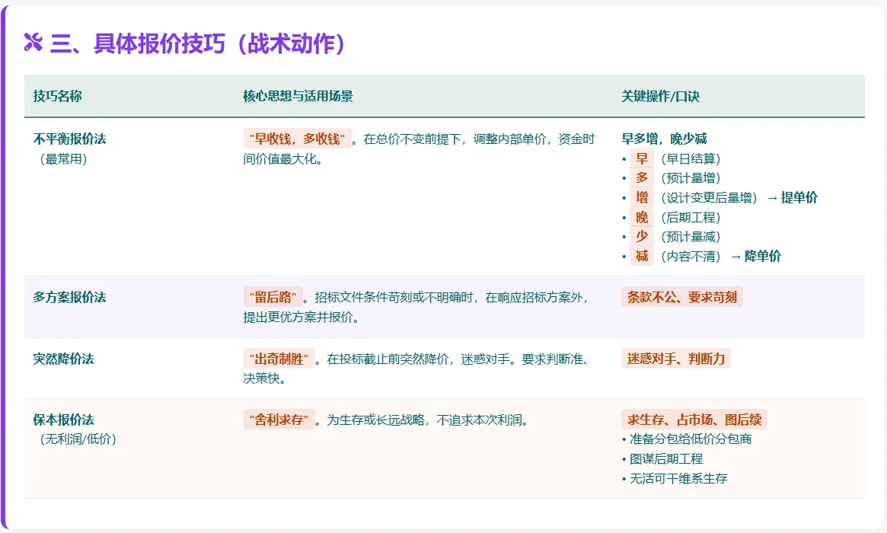Screen dimensions: 887x533
Task: Select the highlighted "增" mnemonic box
Action: (641, 197)
